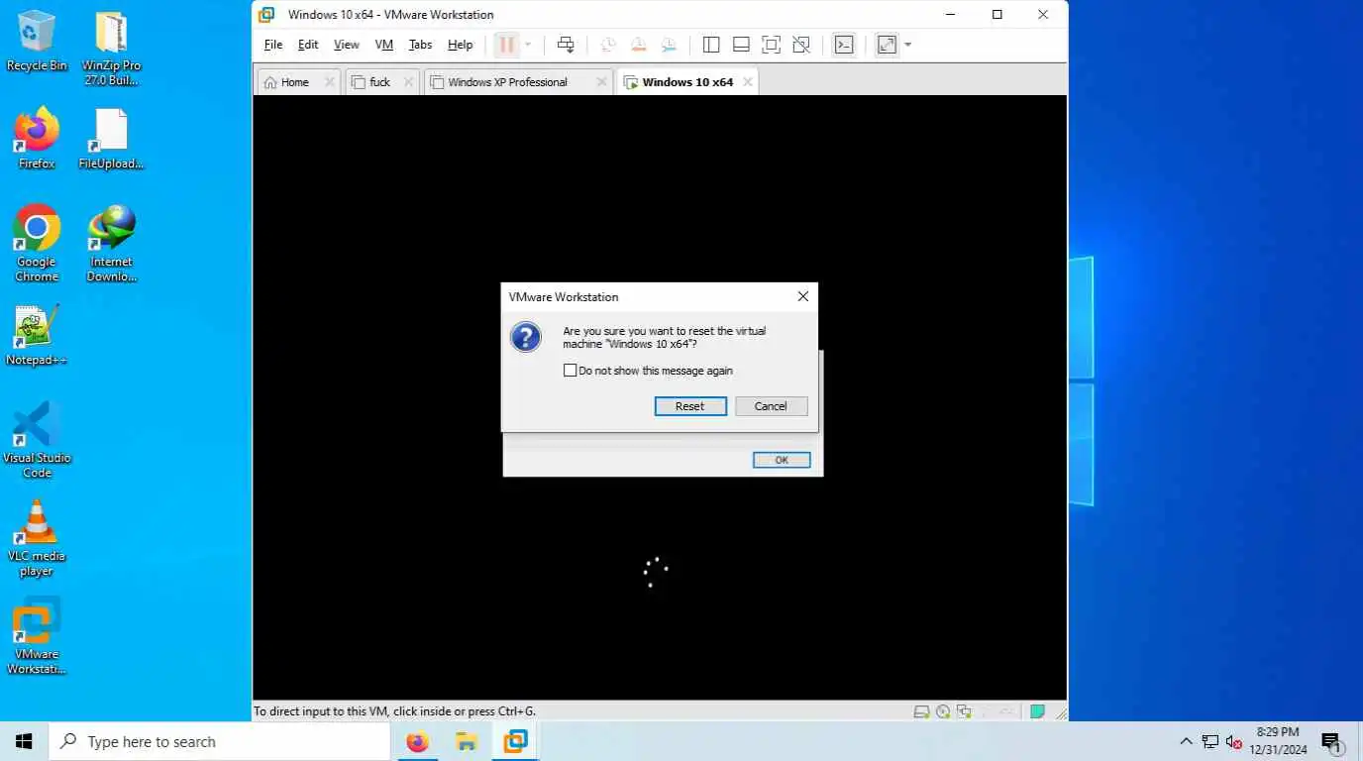Select the VLC media player desktop icon
This screenshot has width=1363, height=761.
pos(37,538)
